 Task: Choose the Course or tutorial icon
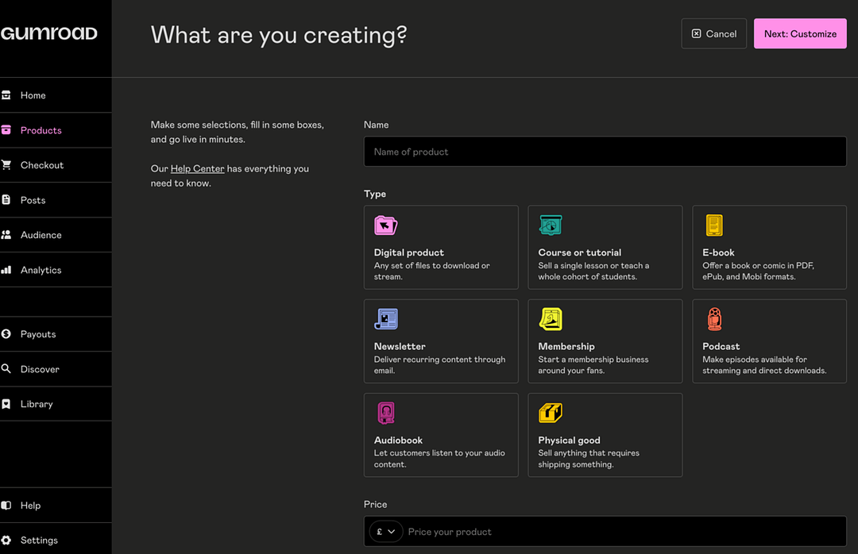550,225
